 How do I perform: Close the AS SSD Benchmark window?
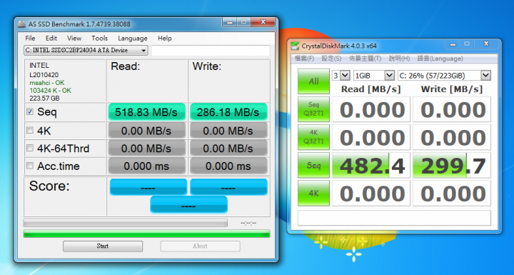[x=263, y=22]
